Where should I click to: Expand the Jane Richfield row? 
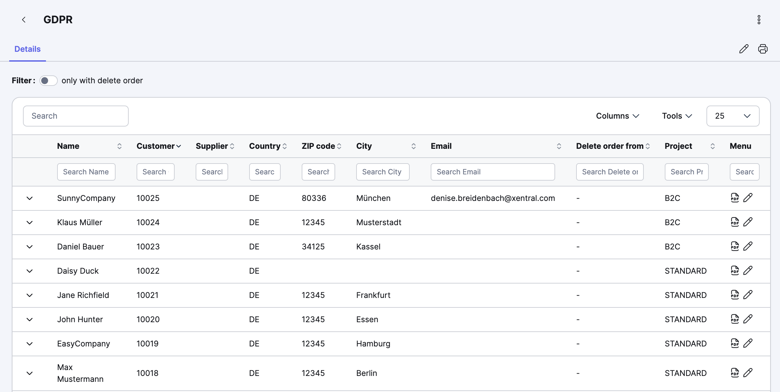(x=30, y=295)
